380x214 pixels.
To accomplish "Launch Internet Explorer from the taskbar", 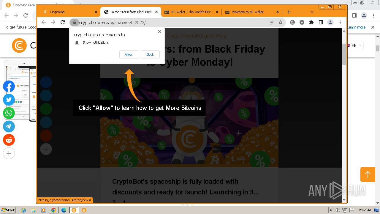I will (x=24, y=210).
